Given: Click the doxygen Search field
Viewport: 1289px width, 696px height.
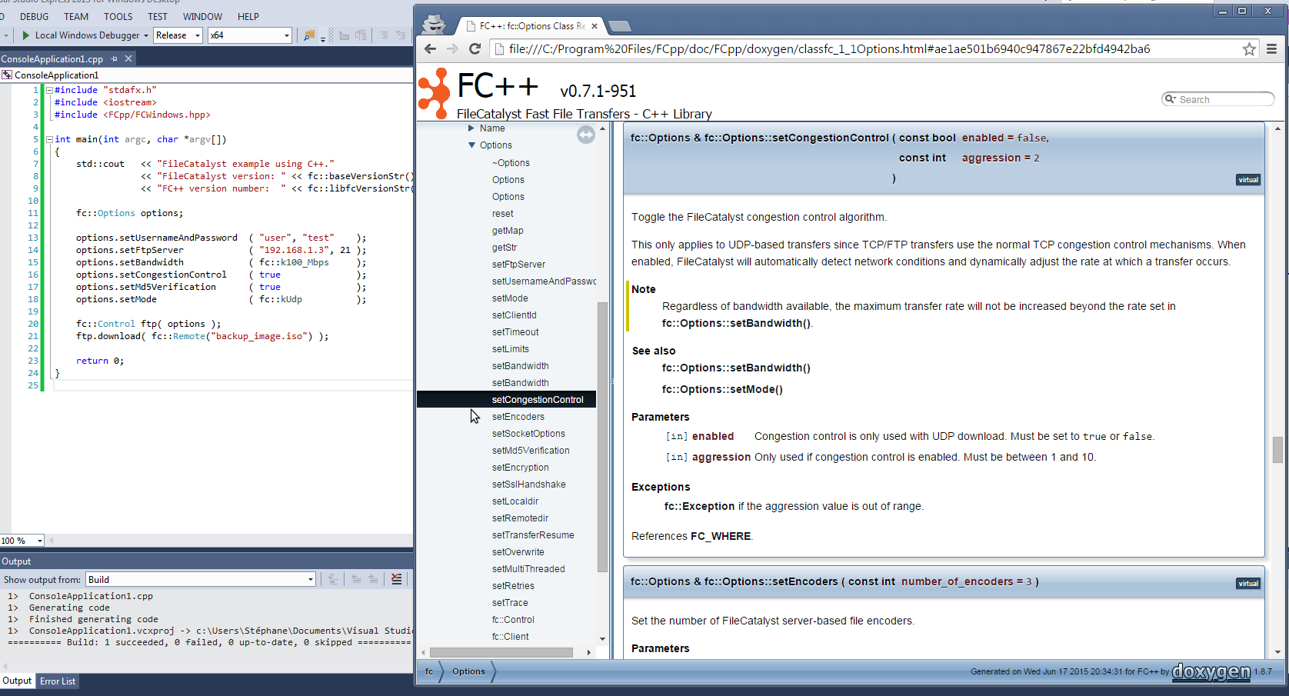Looking at the screenshot, I should [x=1223, y=99].
